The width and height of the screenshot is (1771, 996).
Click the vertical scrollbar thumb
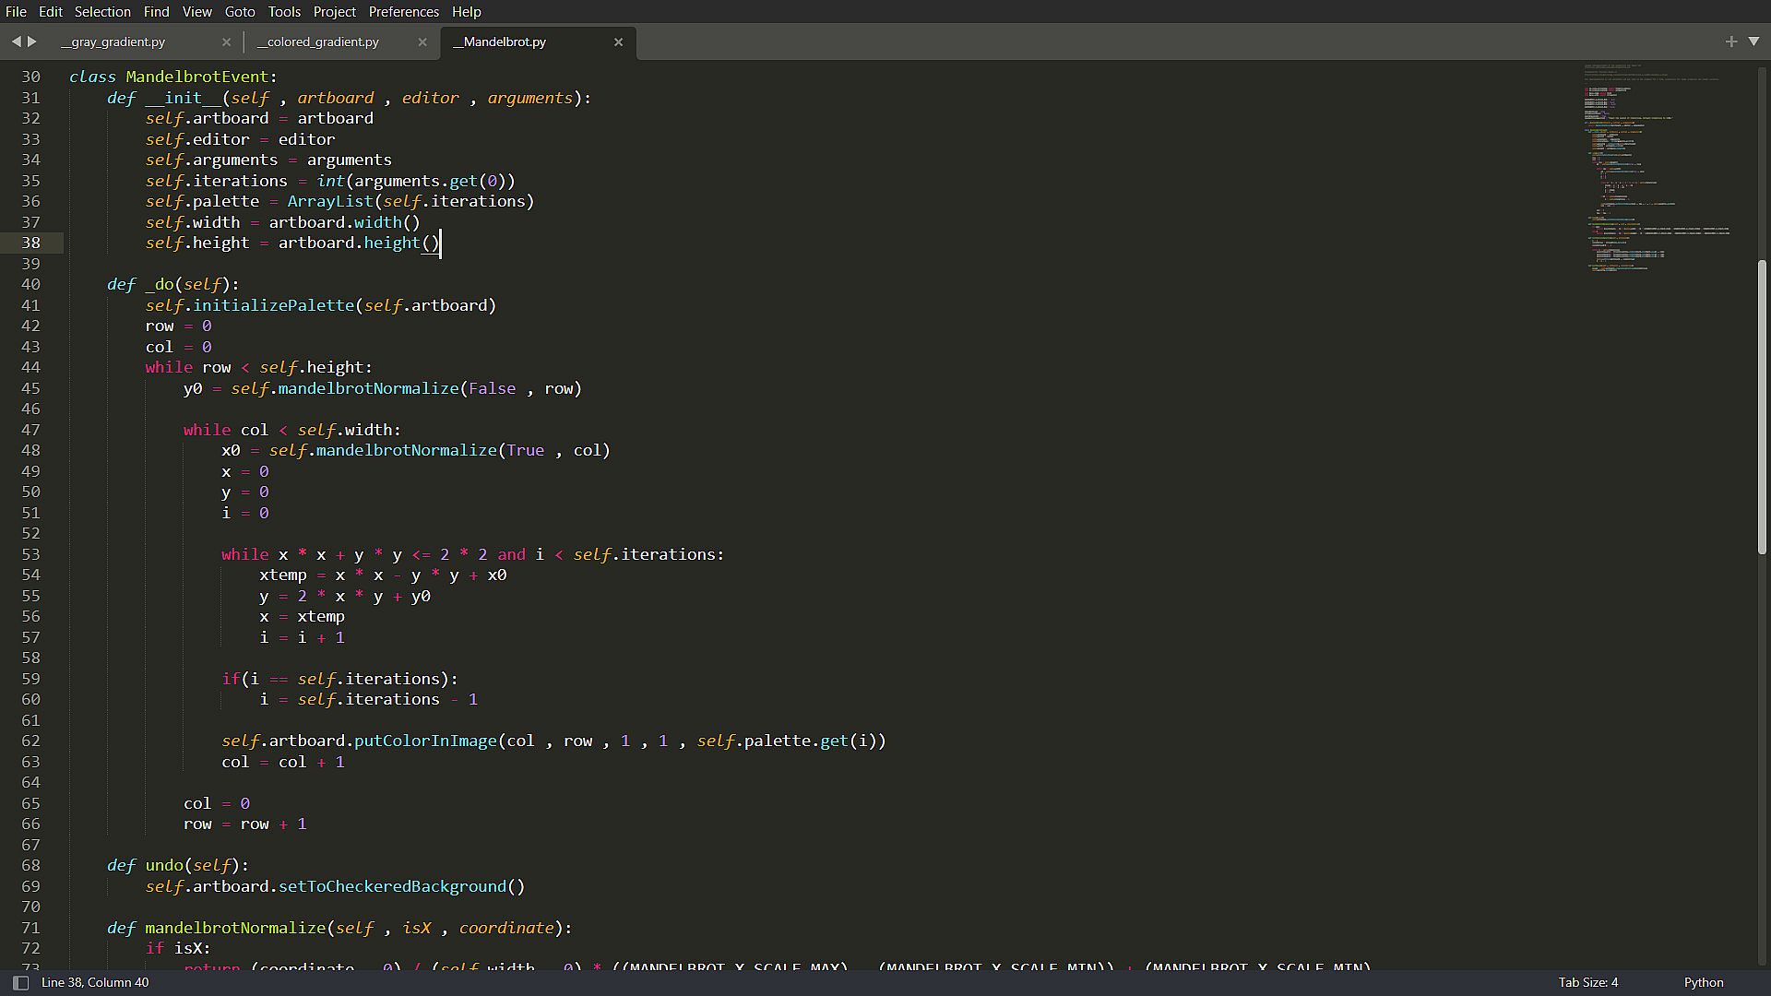click(x=1762, y=406)
